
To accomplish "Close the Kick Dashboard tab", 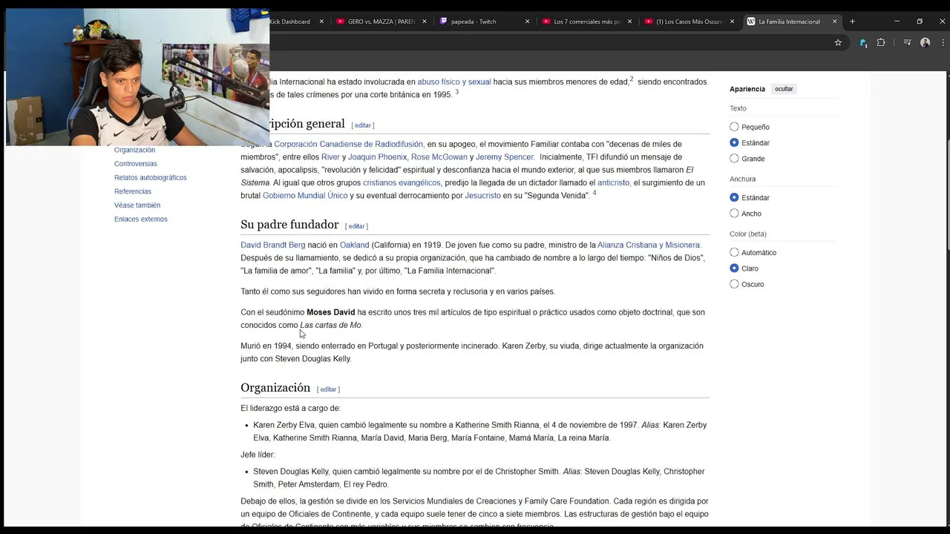I will click(x=321, y=22).
